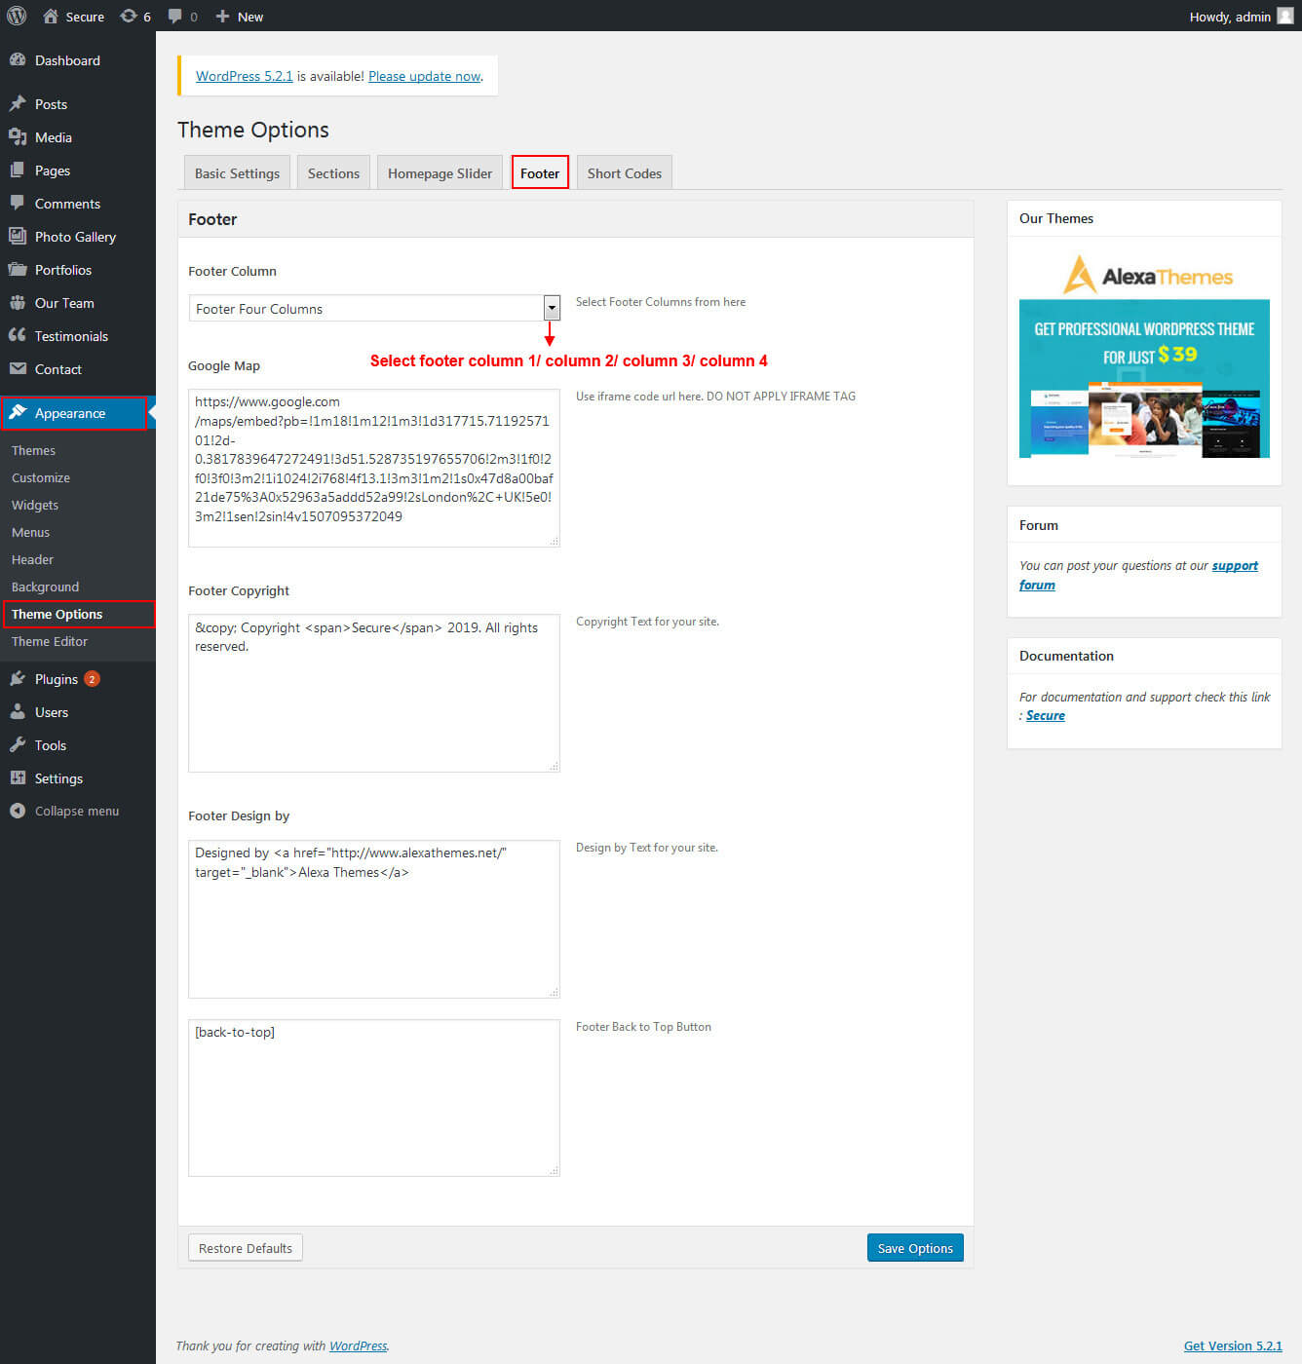Click the Collapse menu arrow icon

18,811
